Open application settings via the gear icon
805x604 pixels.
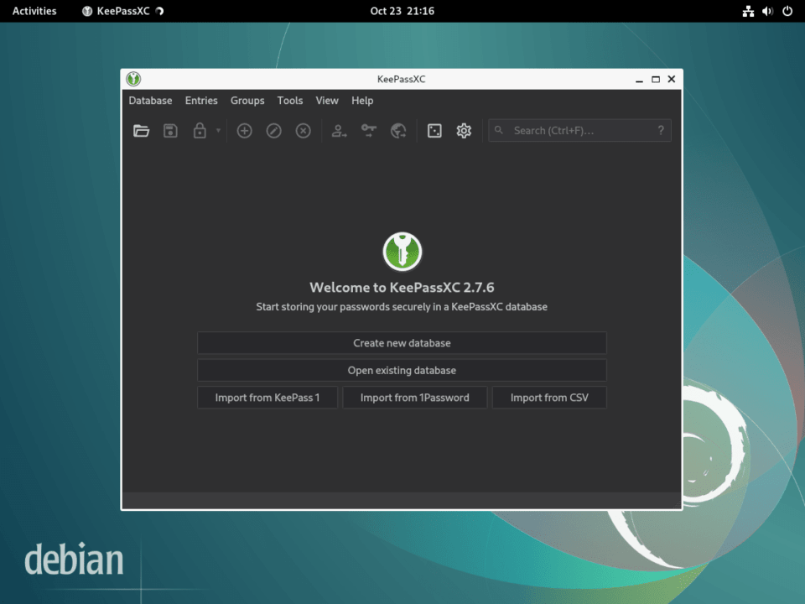464,131
